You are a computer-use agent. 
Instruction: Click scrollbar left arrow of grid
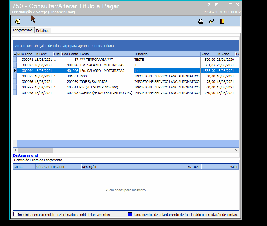[15, 150]
